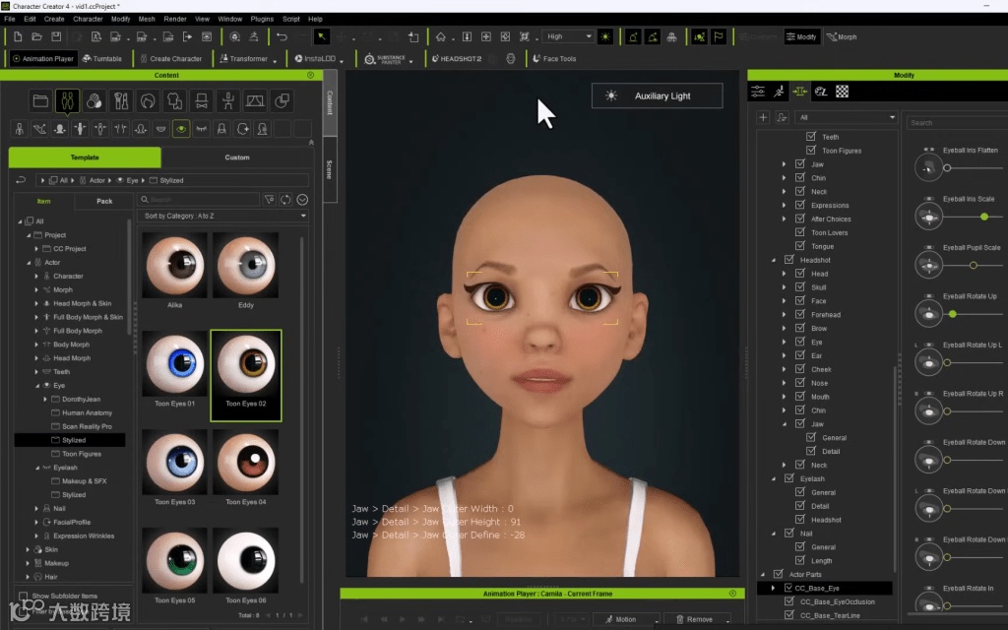The height and width of the screenshot is (630, 1008).
Task: Adjust the Eyeball Iris Scale slider
Action: click(x=982, y=217)
